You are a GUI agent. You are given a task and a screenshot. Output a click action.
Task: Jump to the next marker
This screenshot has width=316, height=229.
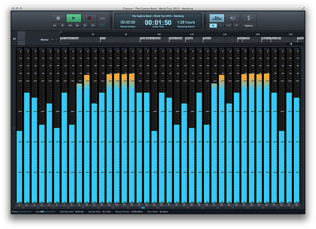pos(85,25)
